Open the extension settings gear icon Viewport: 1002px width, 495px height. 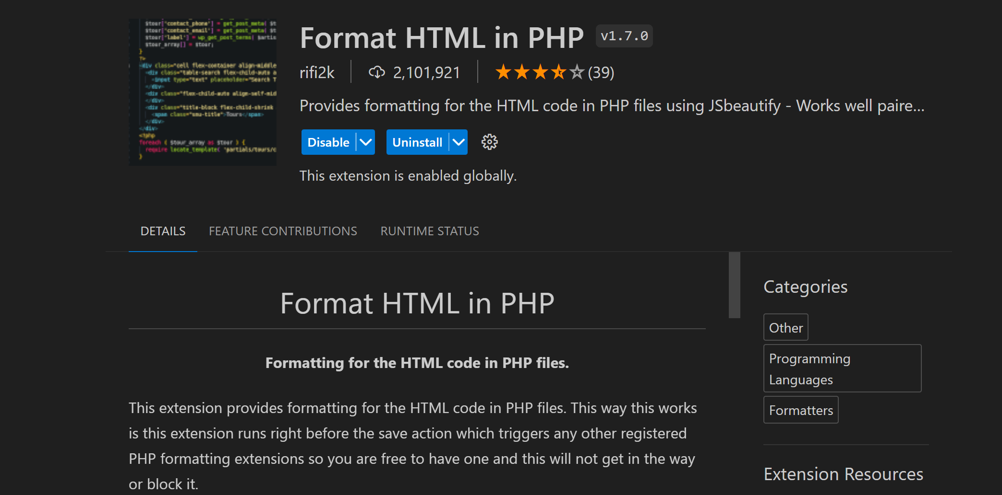[489, 142]
